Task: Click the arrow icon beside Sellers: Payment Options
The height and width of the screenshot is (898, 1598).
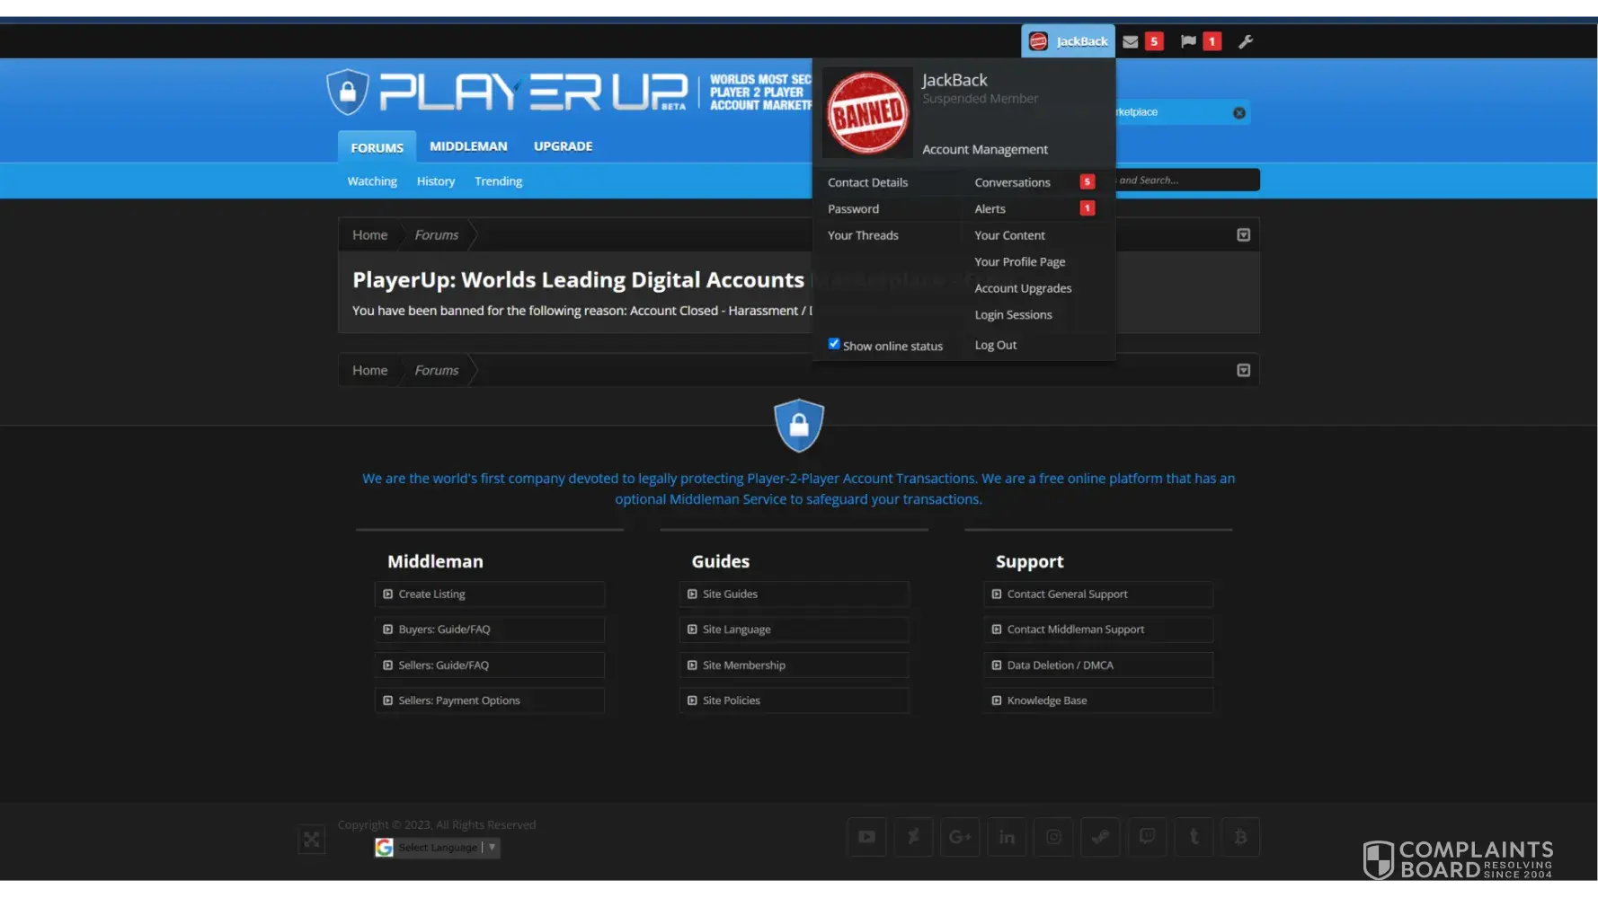Action: [388, 700]
